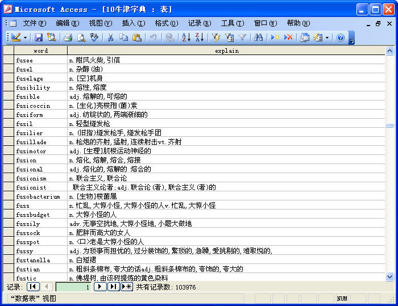Image resolution: width=398 pixels, height=306 pixels.
Task: Click Delete Record toolbar icon
Action: [x=288, y=37]
